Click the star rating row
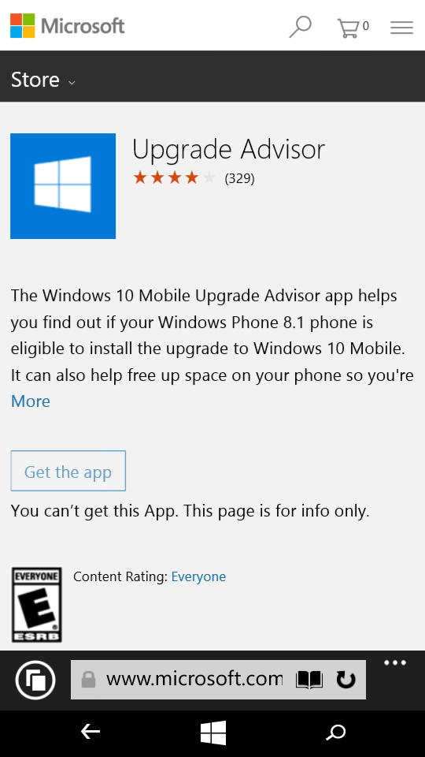The image size is (425, 757). (x=174, y=178)
